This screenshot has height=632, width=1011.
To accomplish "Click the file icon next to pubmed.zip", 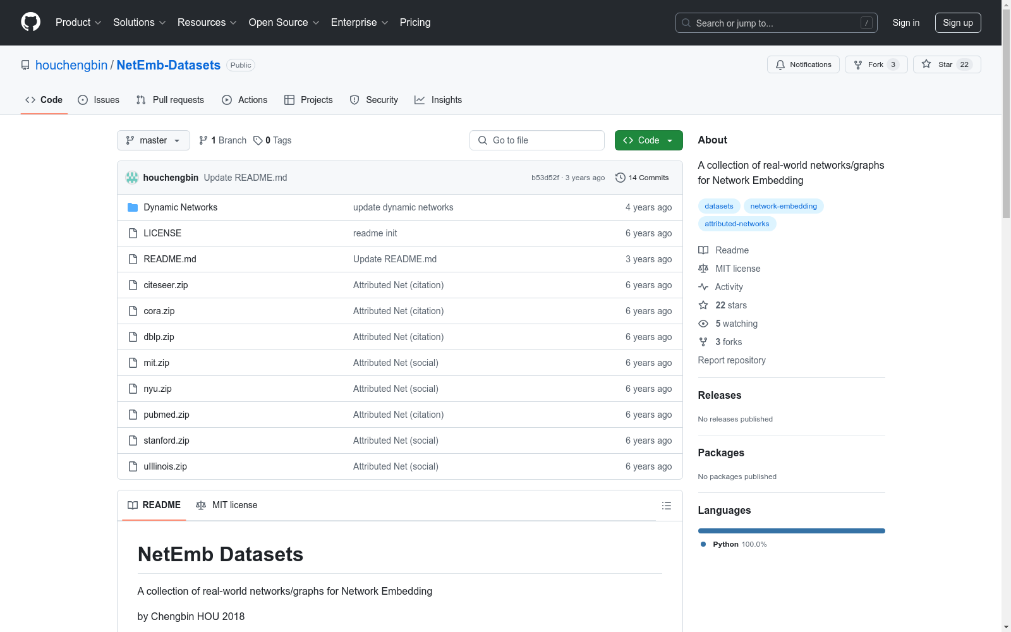I will pos(133,415).
